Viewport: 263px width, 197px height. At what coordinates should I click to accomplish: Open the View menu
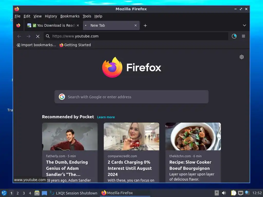point(37,16)
